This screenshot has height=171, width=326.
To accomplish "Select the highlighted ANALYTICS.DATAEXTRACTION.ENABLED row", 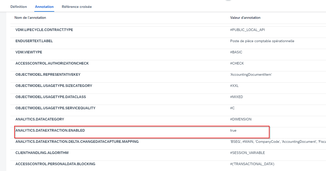I will tap(50, 130).
